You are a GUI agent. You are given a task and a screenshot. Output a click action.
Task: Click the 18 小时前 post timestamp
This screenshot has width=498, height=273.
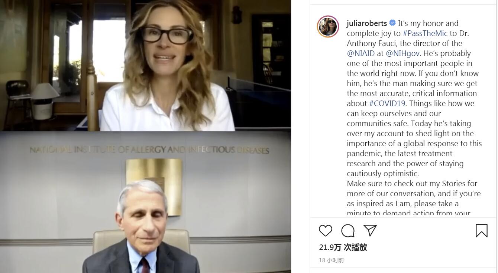[331, 260]
